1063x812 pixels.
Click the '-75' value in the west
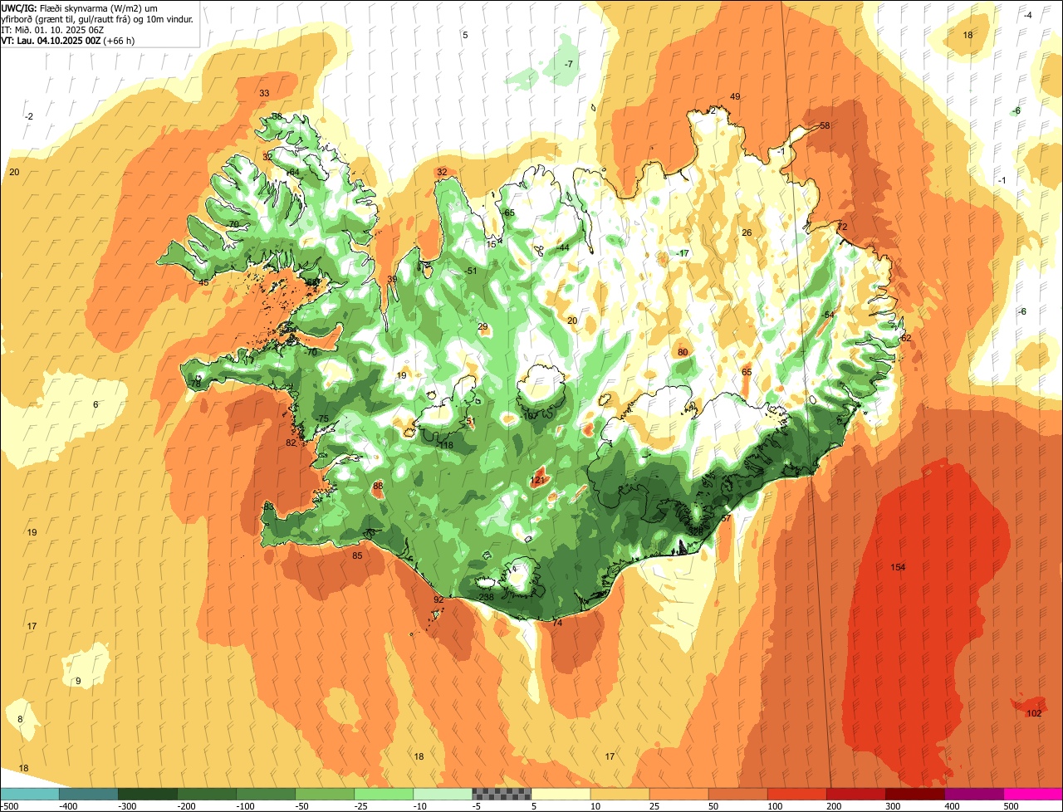tap(321, 418)
